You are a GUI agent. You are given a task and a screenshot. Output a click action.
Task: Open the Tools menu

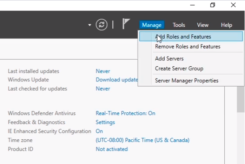(x=179, y=25)
